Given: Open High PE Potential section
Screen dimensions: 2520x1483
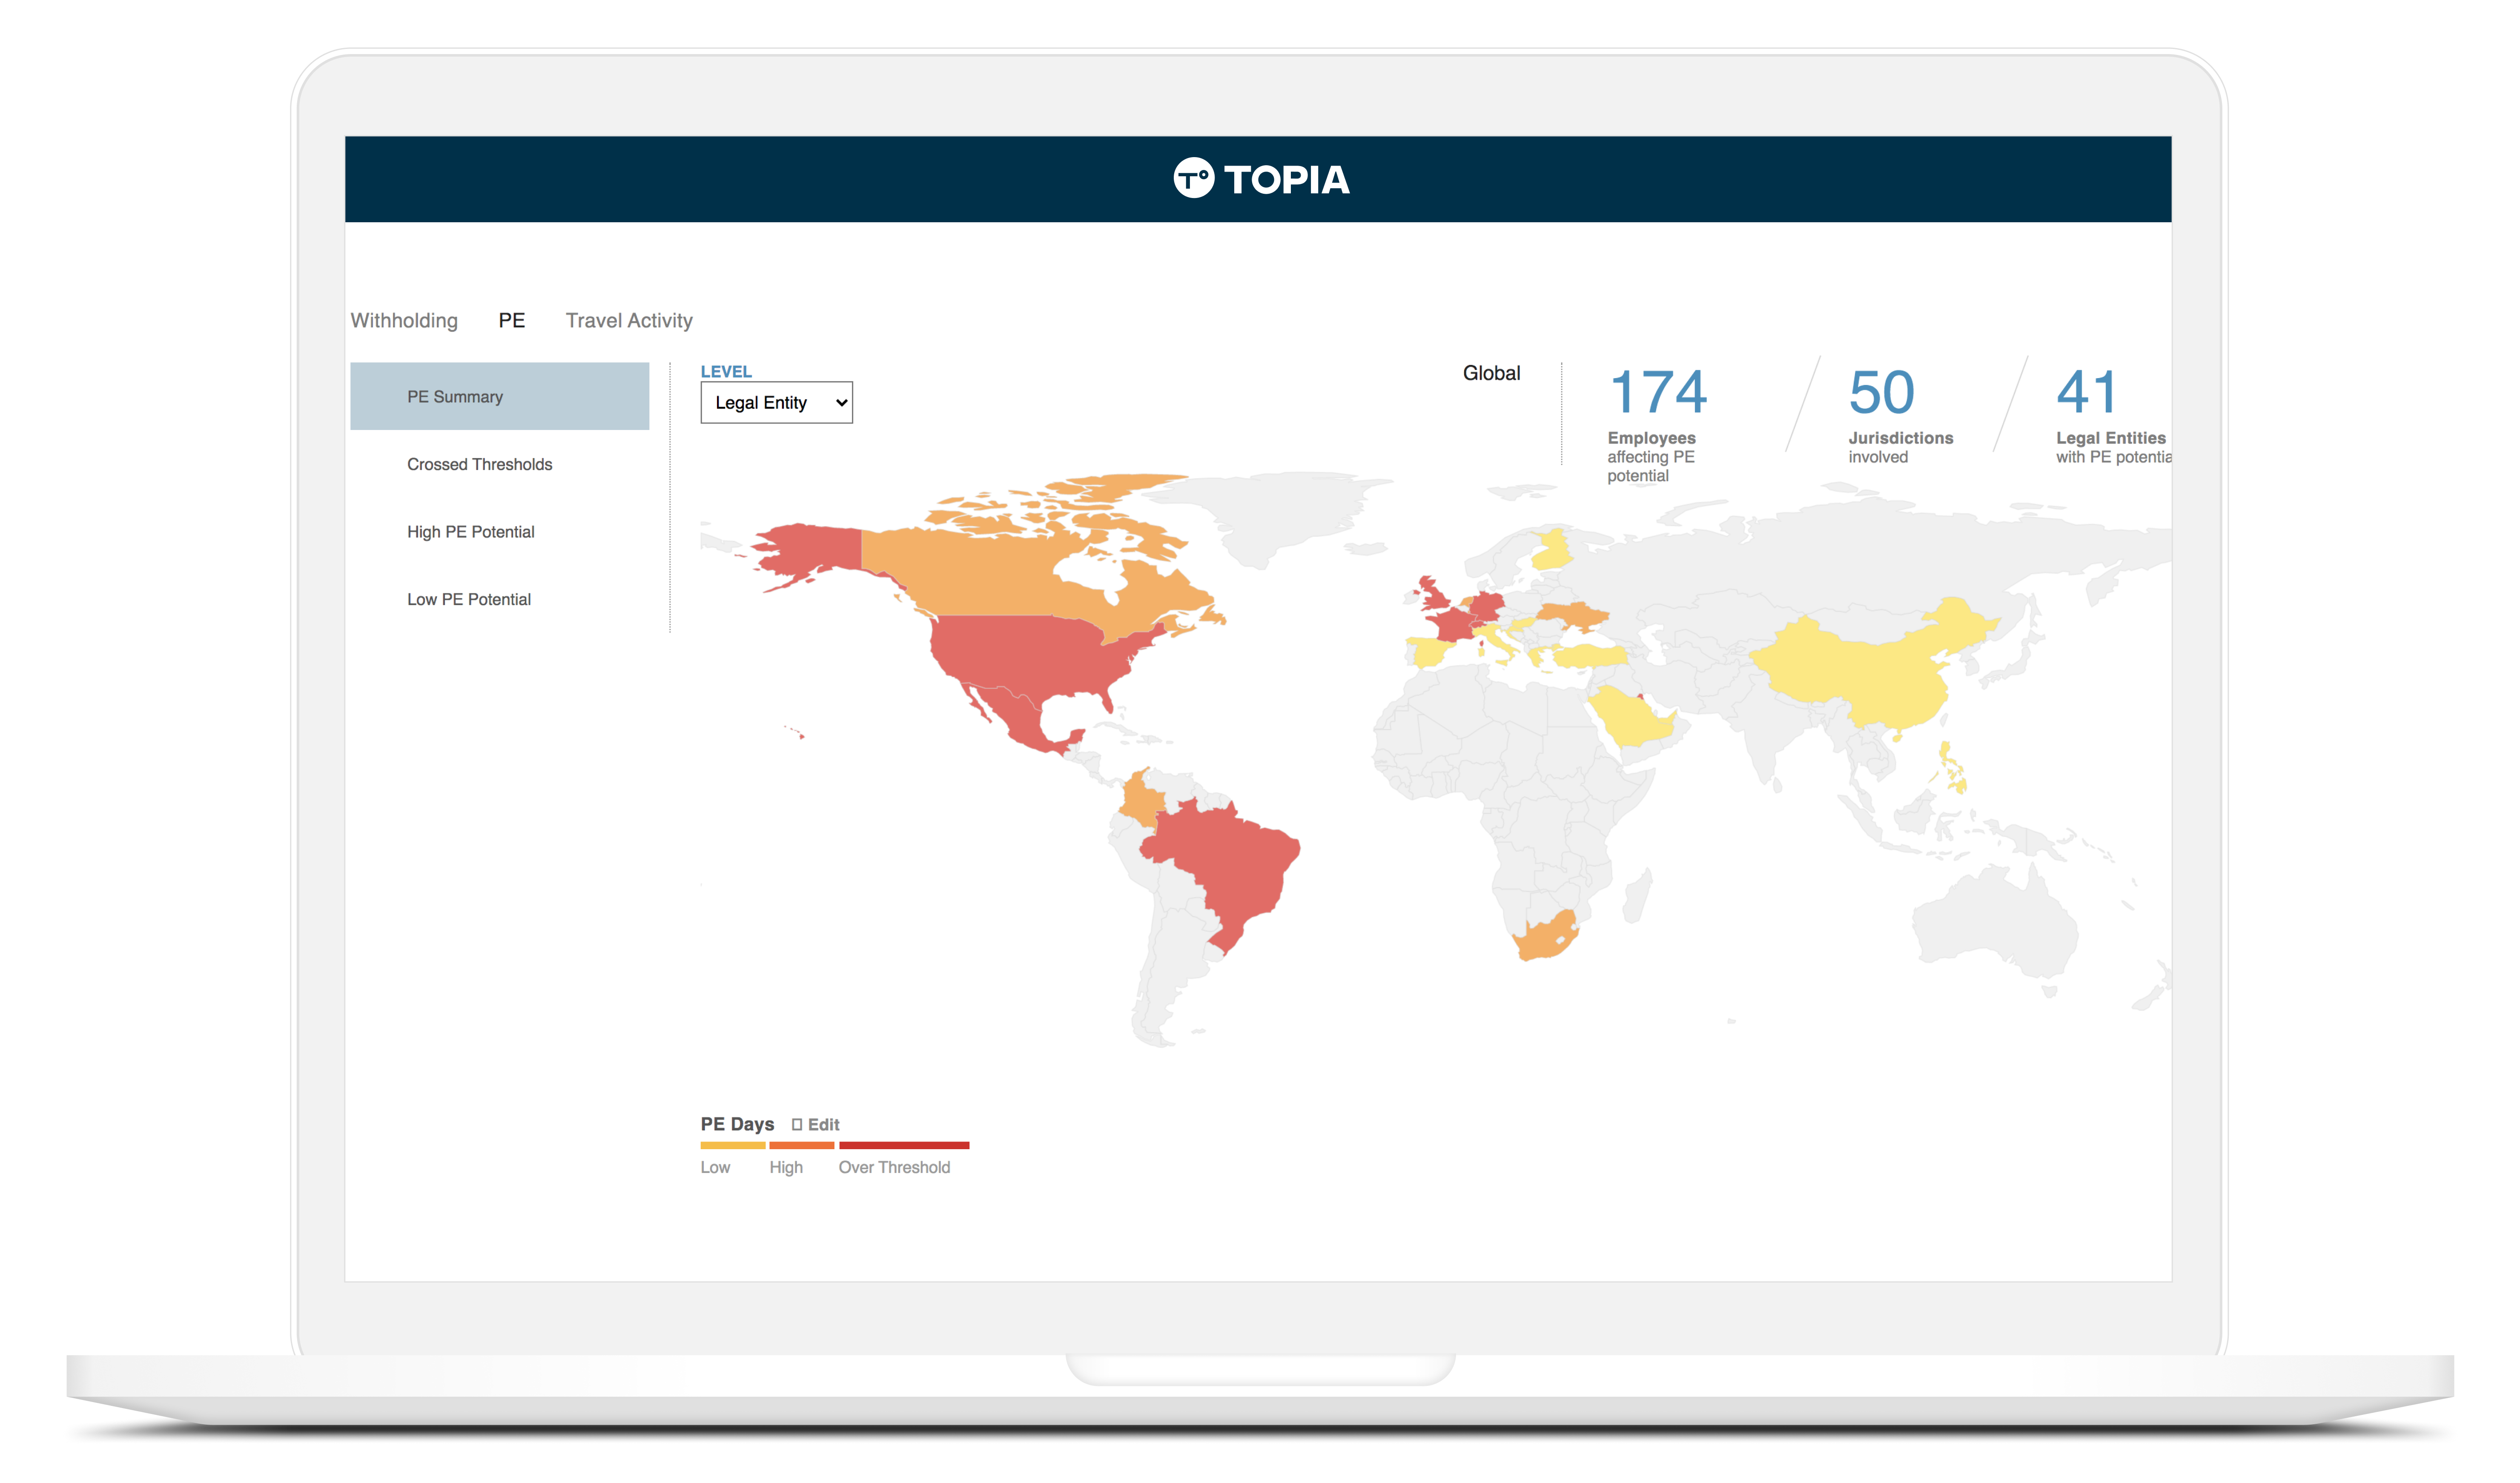Looking at the screenshot, I should 470,532.
